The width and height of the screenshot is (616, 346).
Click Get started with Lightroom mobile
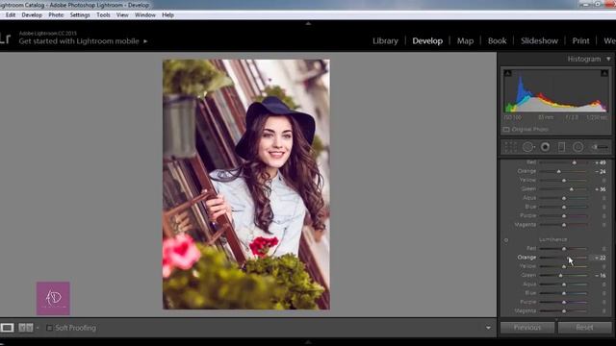[79, 41]
